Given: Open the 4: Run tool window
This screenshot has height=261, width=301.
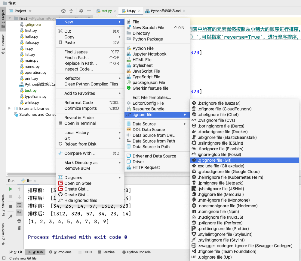Looking at the screenshot, I should pyautogui.click(x=36, y=252).
